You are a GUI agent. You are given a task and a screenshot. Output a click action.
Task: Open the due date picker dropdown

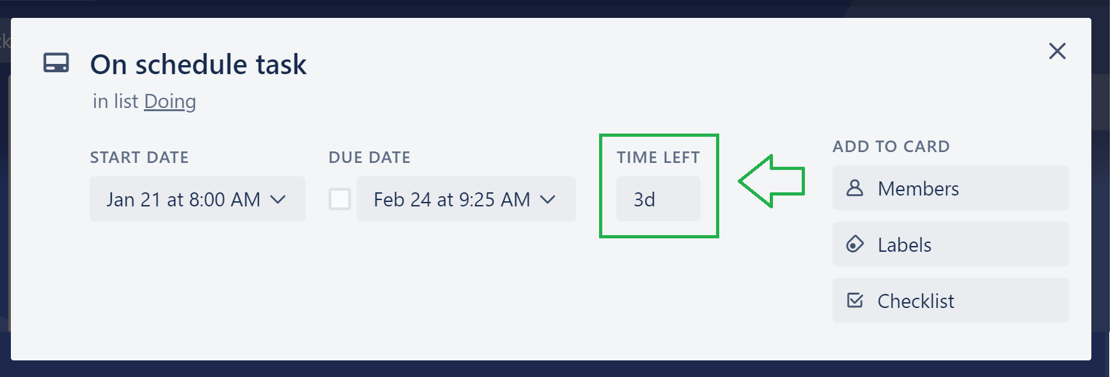466,199
